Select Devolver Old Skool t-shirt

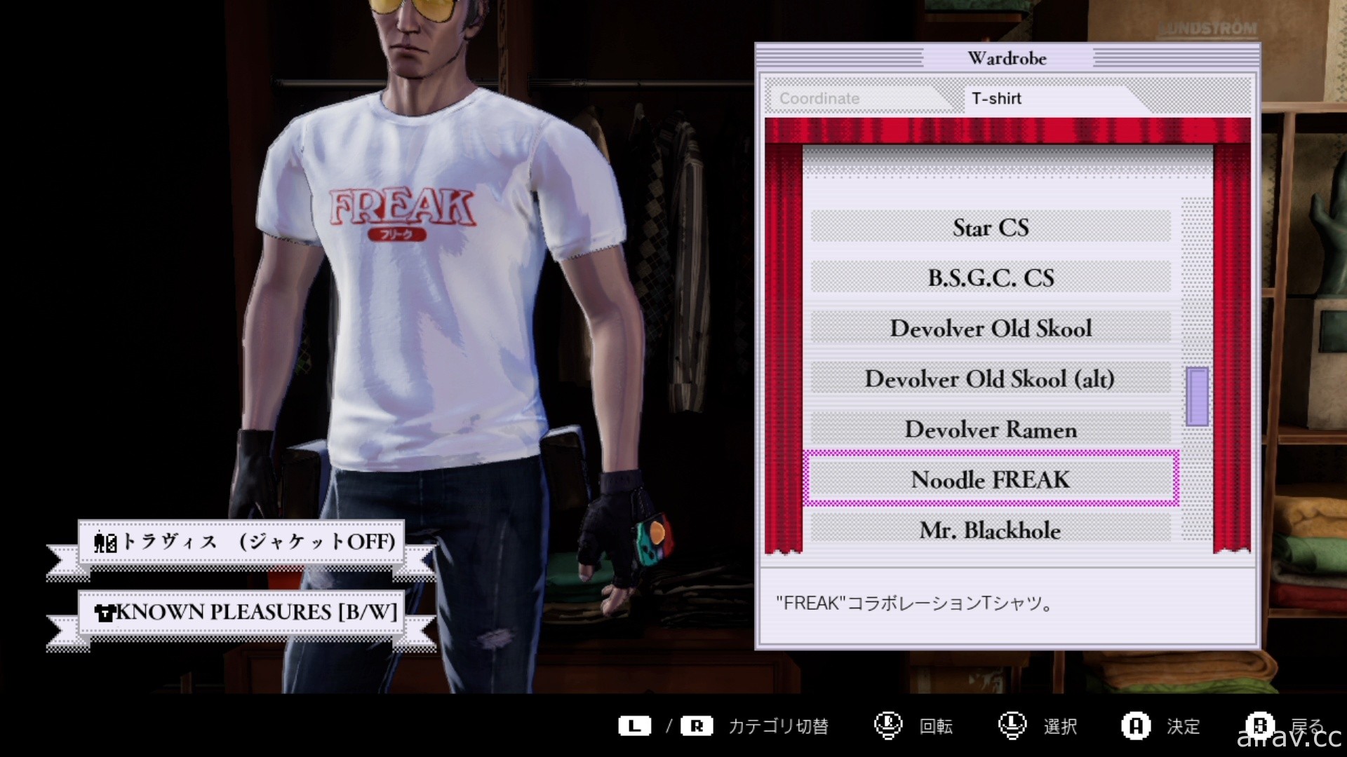tap(989, 328)
